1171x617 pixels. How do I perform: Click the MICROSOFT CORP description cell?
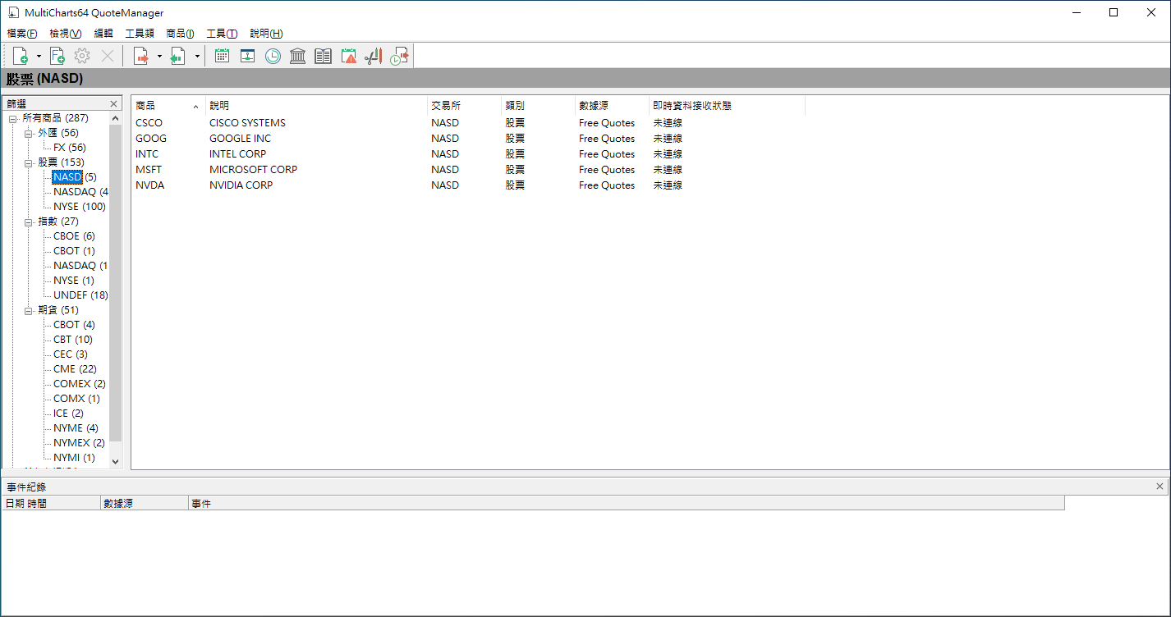[x=254, y=170]
